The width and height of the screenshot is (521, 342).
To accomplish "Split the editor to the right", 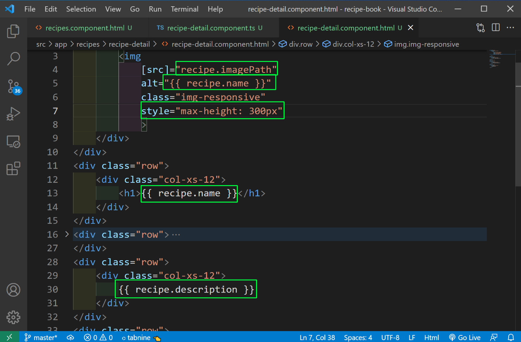I will click(x=496, y=28).
